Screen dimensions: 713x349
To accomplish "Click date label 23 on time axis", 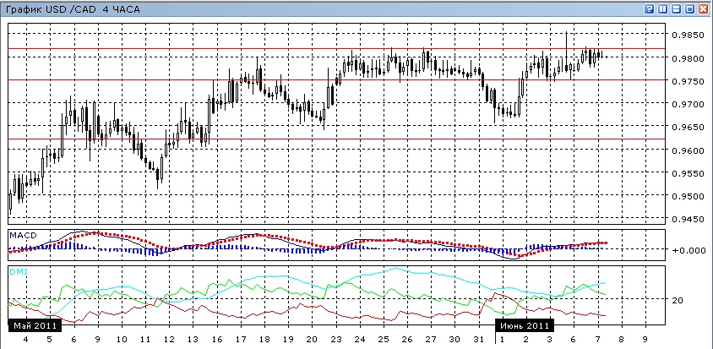I will tap(335, 340).
